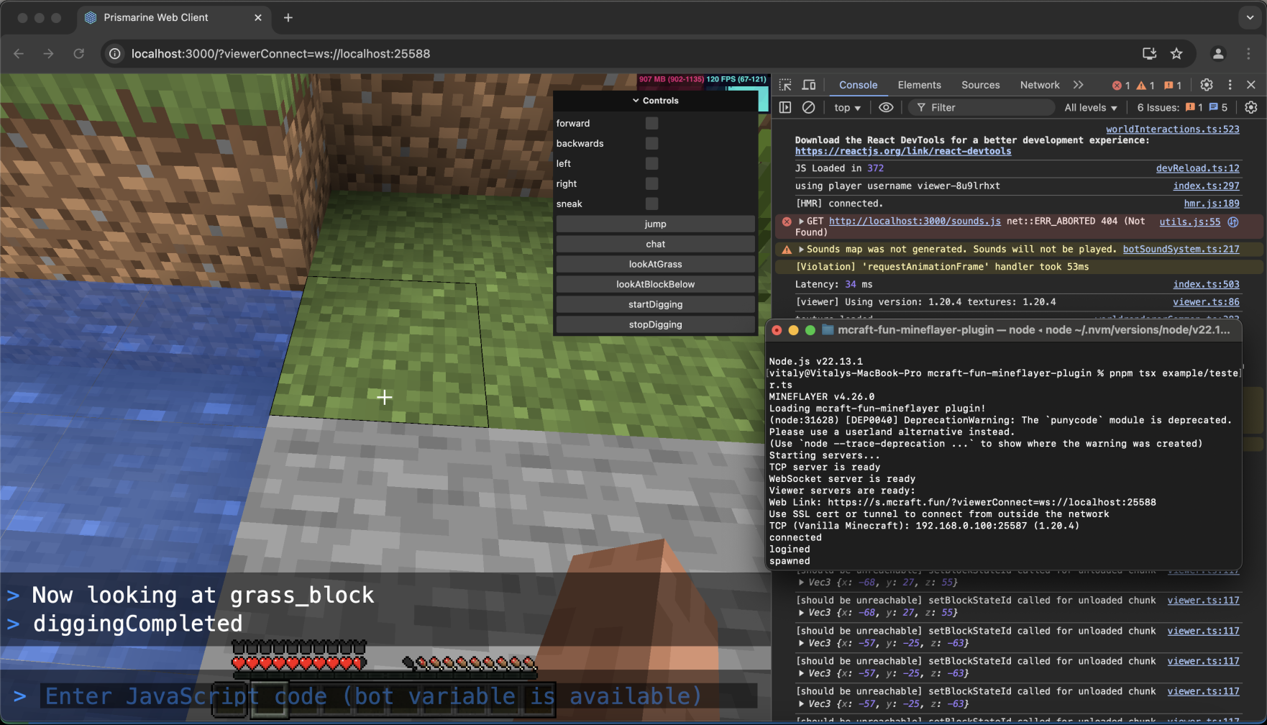Click the jump button
Image resolution: width=1267 pixels, height=725 pixels.
tap(655, 224)
